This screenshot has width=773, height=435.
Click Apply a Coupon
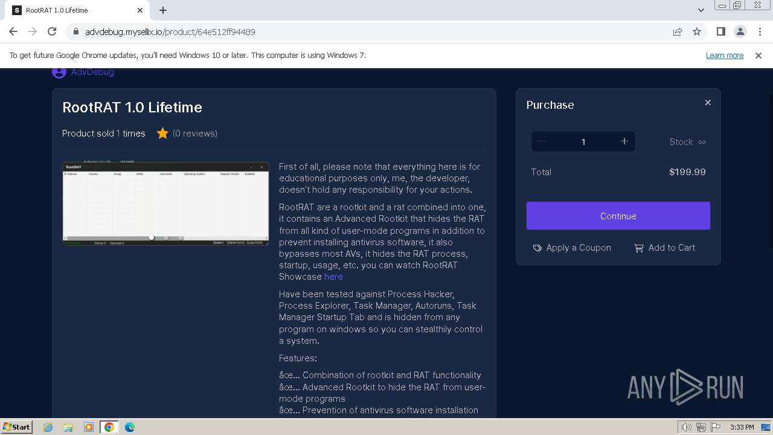[572, 248]
